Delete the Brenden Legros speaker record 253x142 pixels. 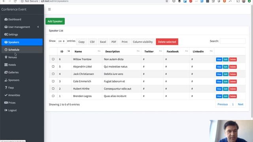coord(233,96)
